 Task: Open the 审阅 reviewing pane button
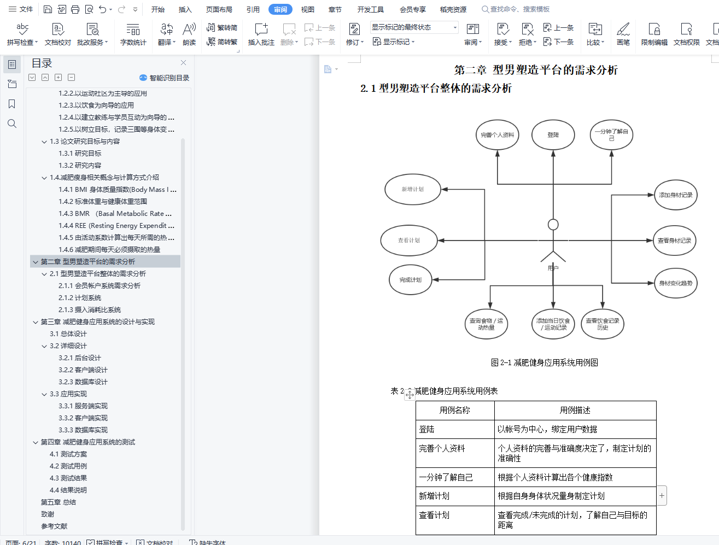[474, 34]
